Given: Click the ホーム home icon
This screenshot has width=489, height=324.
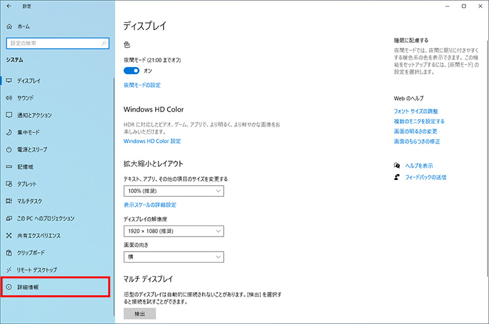Looking at the screenshot, I should [9, 26].
